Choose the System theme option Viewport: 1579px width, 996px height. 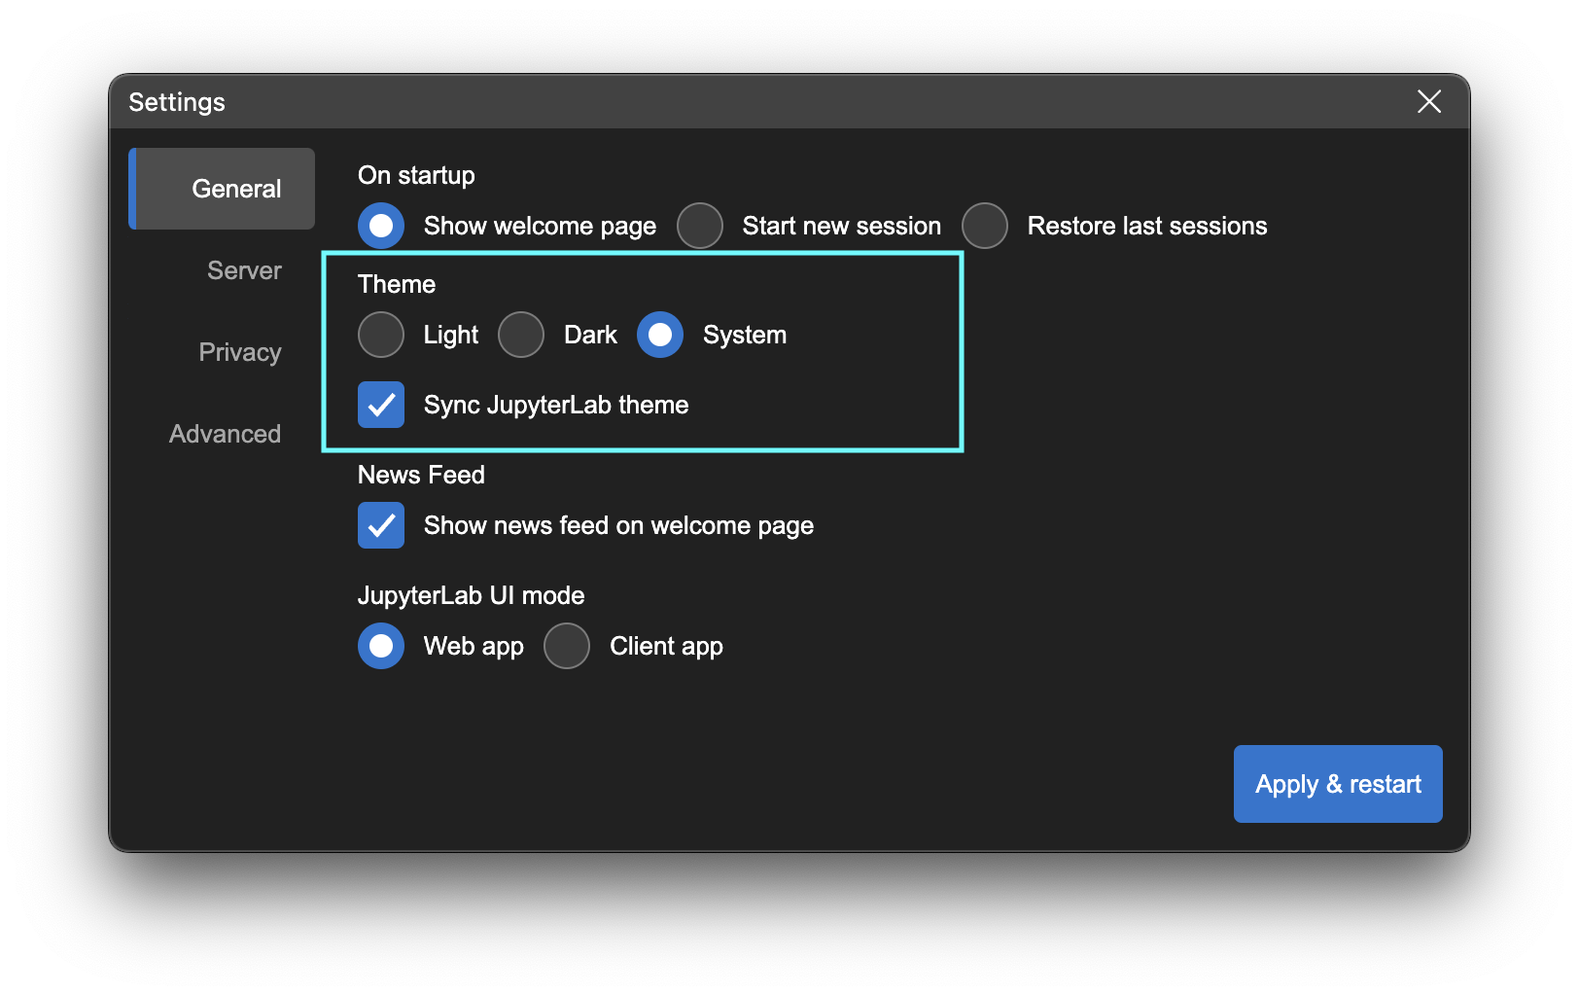coord(660,335)
